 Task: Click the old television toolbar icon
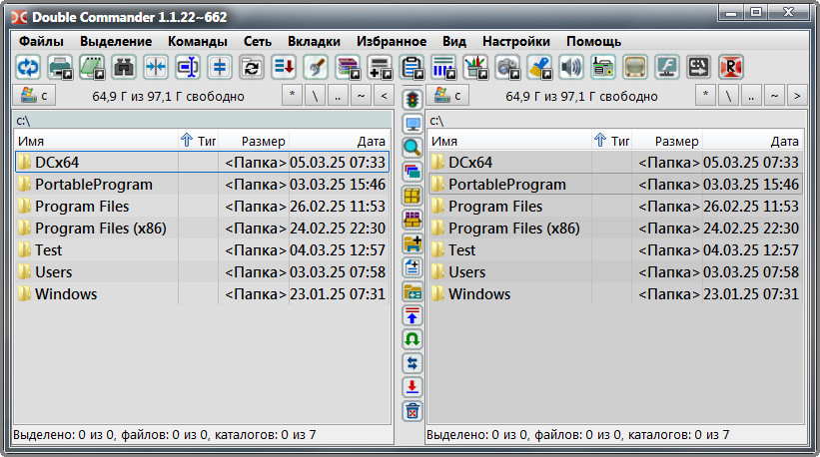[x=635, y=67]
